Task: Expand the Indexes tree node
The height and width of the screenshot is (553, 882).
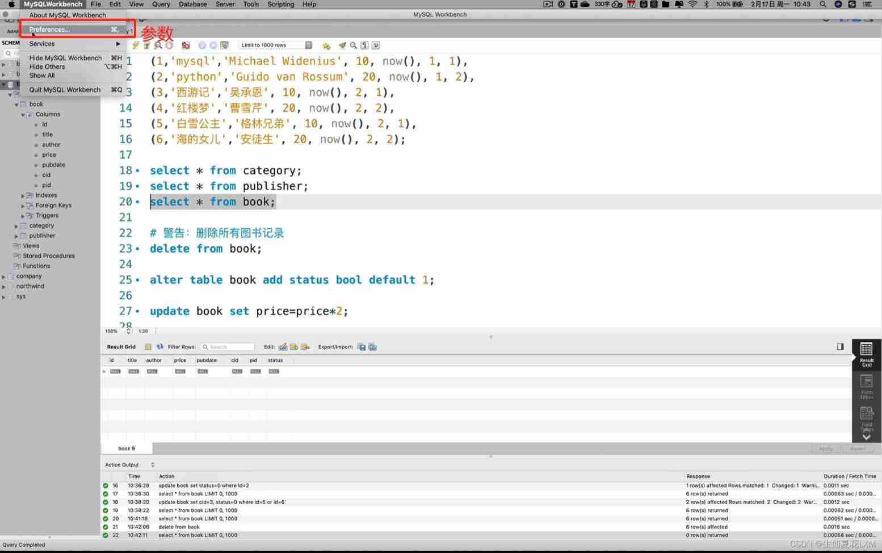Action: pyautogui.click(x=23, y=195)
